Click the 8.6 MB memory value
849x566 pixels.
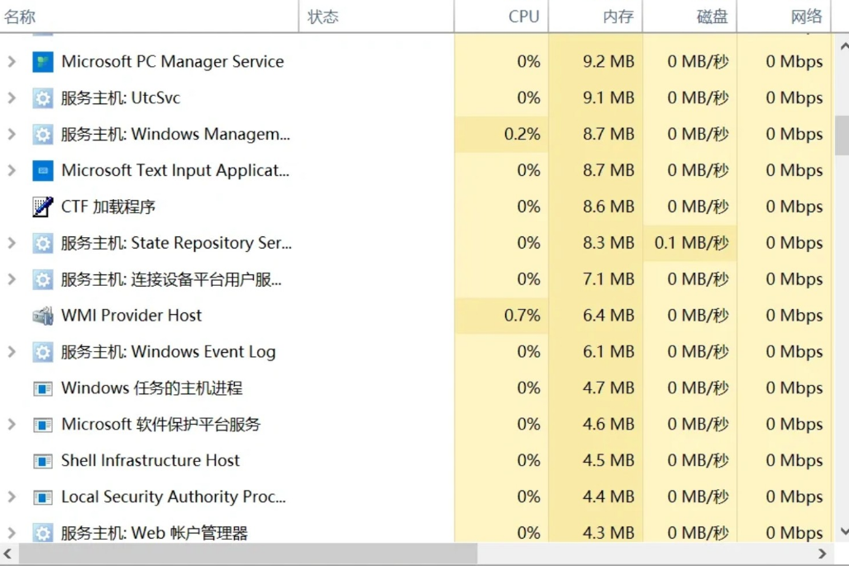point(608,207)
